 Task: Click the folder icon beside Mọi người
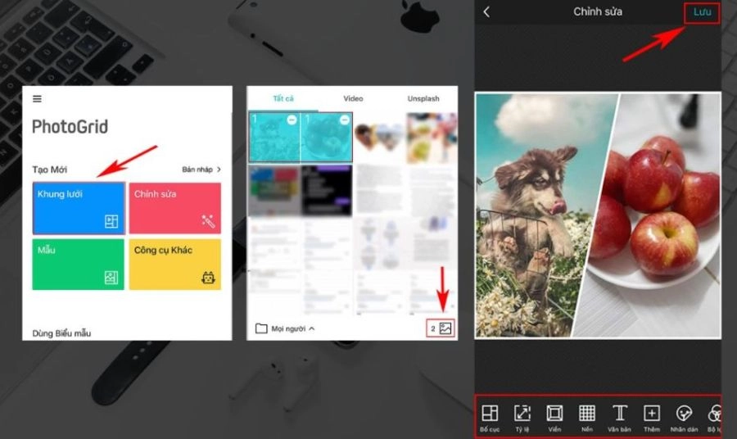click(261, 328)
